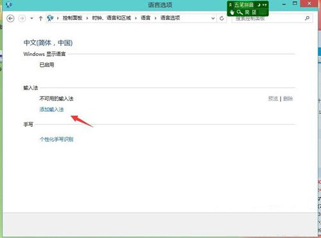Click the 五笔拼音 IME mode label
This screenshot has height=238, width=321.
coord(244,5)
